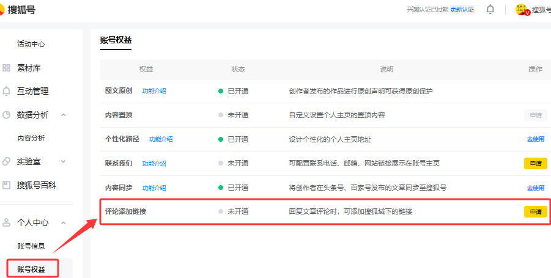Expand the 实验室 menu chevron
This screenshot has height=278, width=551.
tap(63, 161)
